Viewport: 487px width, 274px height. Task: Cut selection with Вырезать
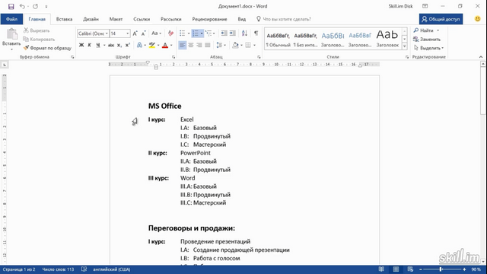pos(37,30)
